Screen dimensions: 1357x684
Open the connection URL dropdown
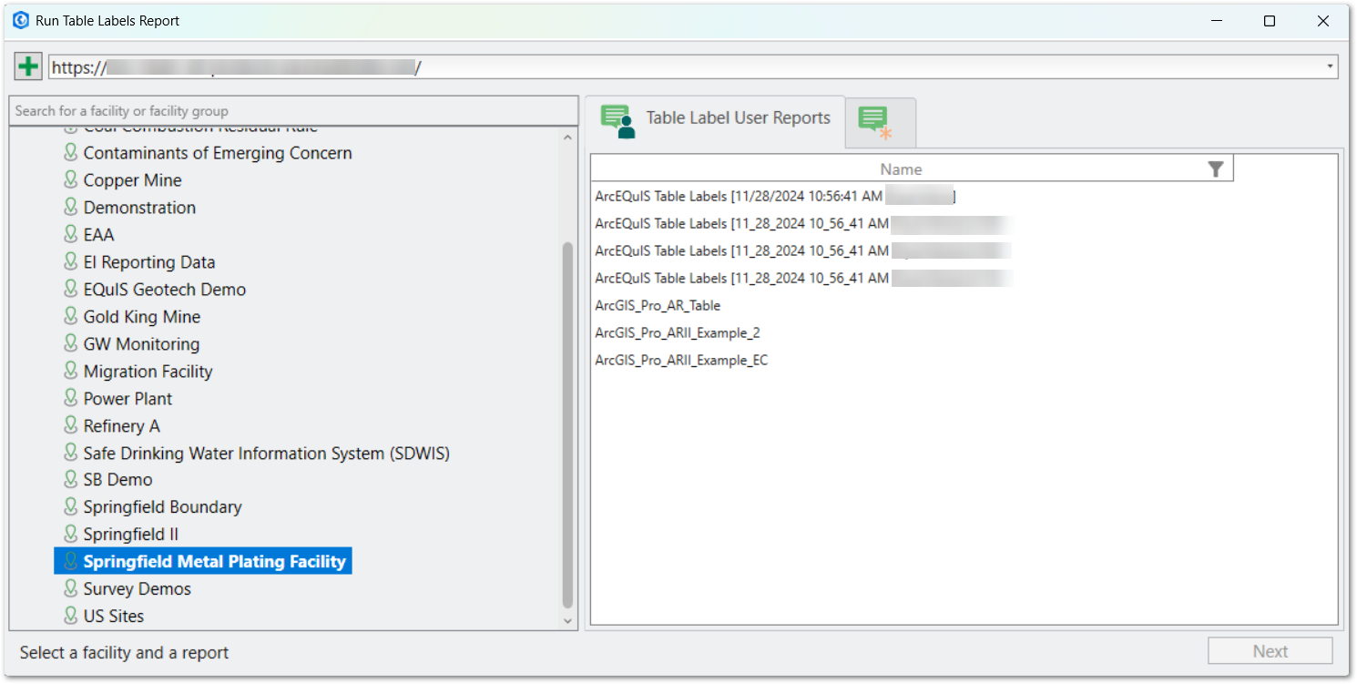point(1329,66)
